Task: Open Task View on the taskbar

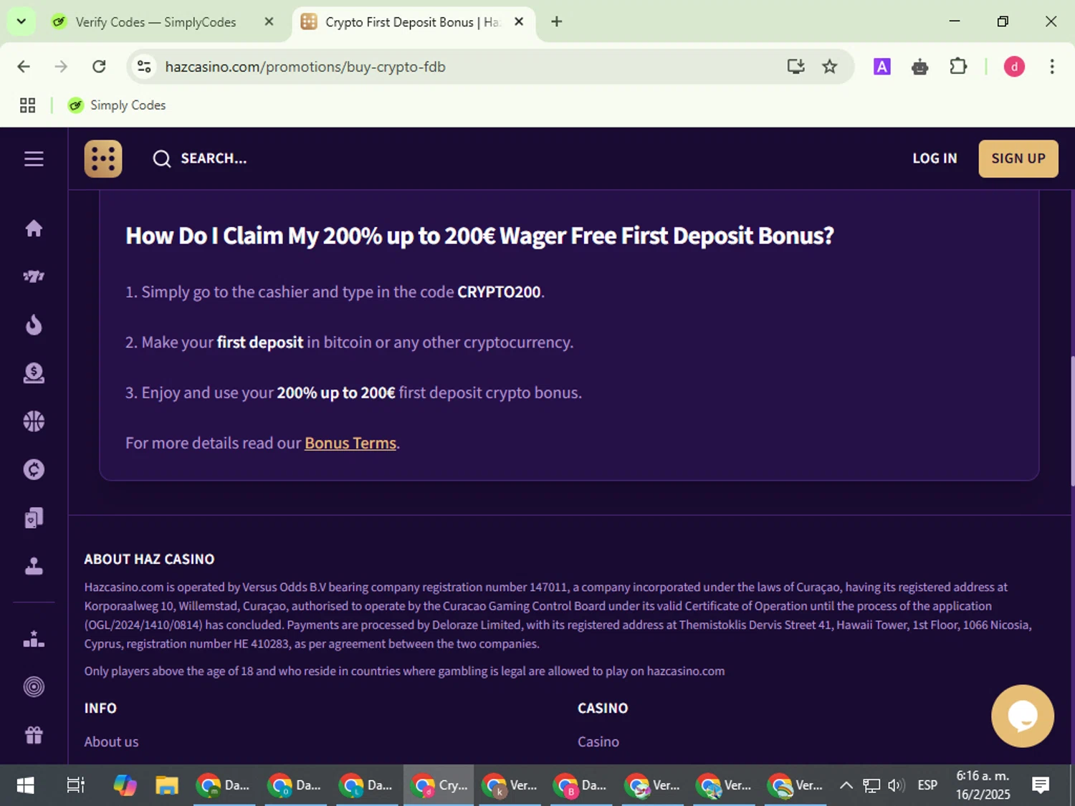Action: click(x=75, y=785)
